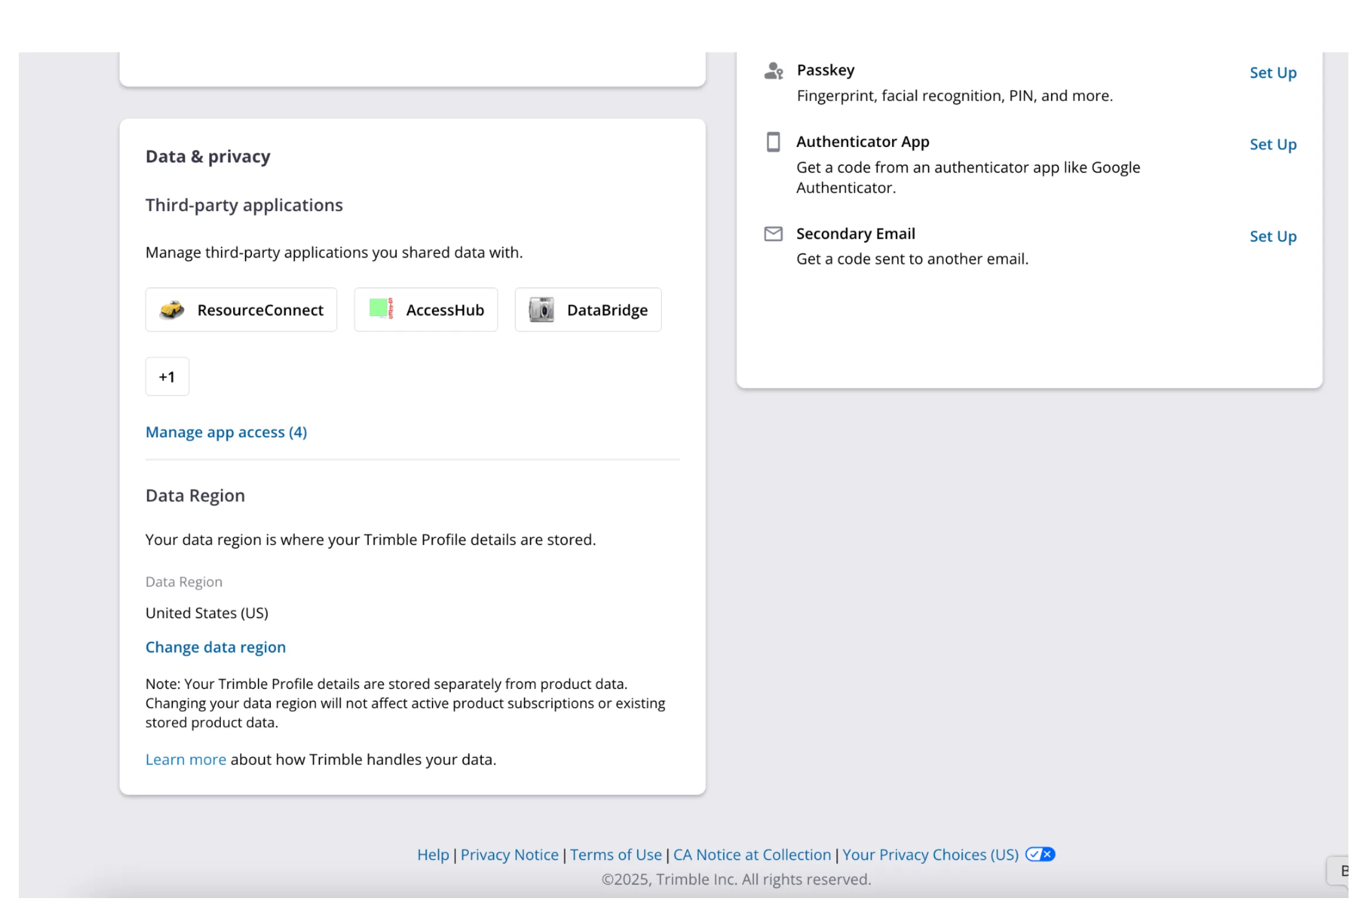Screen dimensions: 1362x911
Task: Open Manage app access (4)
Action: coord(226,433)
